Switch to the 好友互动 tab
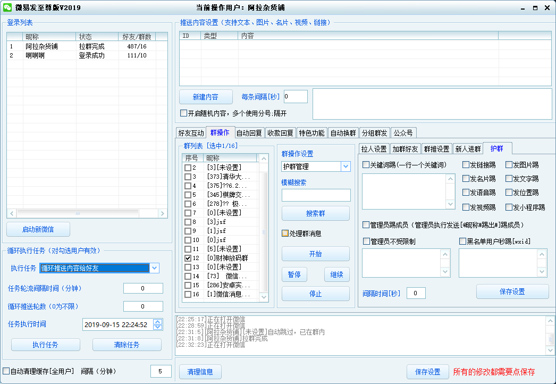The width and height of the screenshot is (556, 384). pos(191,133)
